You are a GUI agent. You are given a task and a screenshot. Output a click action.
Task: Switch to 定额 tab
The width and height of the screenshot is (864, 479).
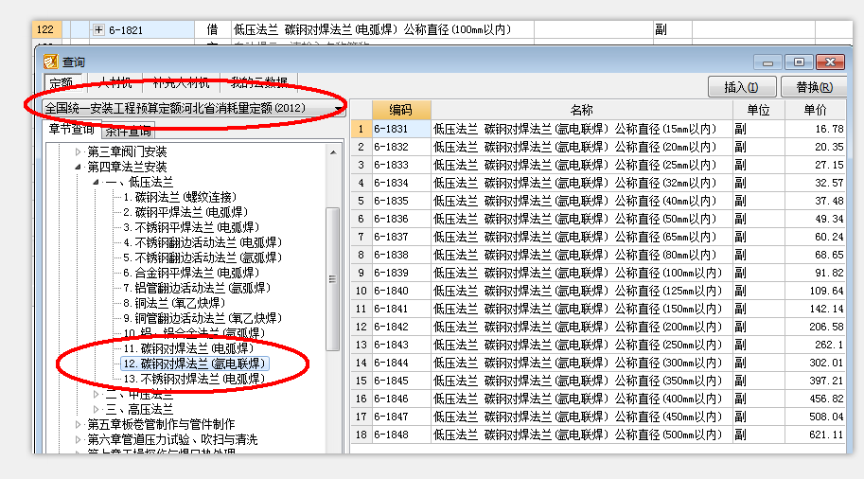[62, 82]
